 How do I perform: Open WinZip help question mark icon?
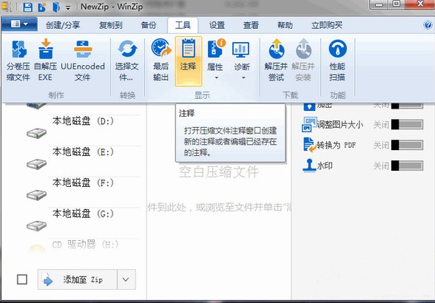coord(428,25)
